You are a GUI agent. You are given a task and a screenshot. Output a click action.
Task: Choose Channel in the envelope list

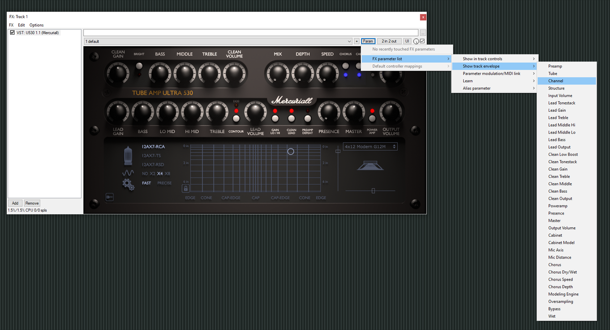pos(566,81)
